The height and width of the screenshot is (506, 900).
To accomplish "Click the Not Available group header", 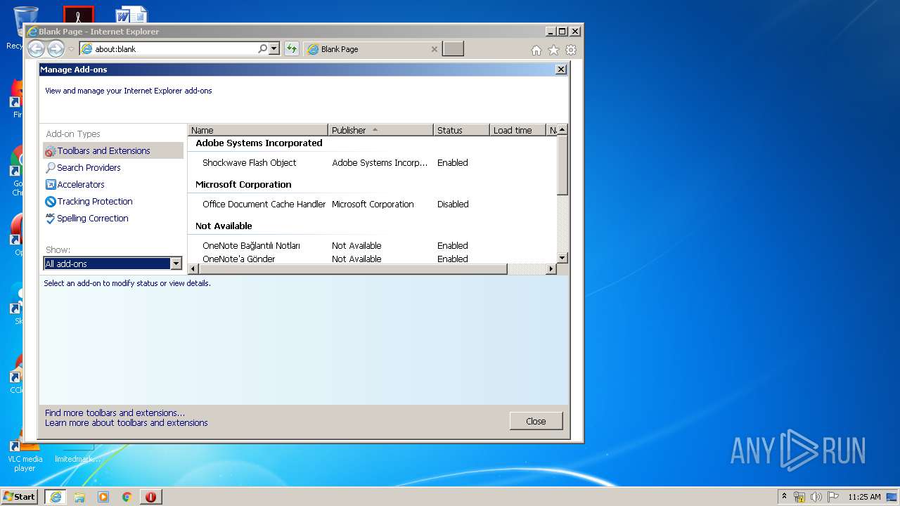I will pyautogui.click(x=224, y=226).
